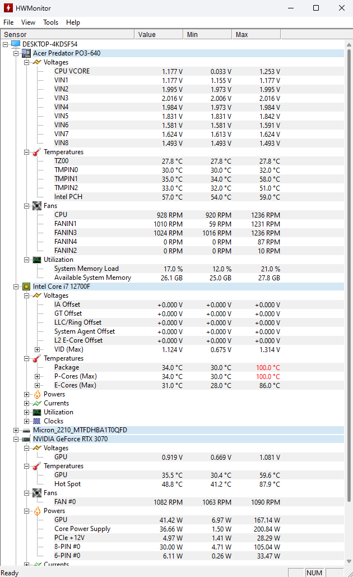Collapse the DESKTOP-4KDSF54 root node
The width and height of the screenshot is (353, 577).
5,44
